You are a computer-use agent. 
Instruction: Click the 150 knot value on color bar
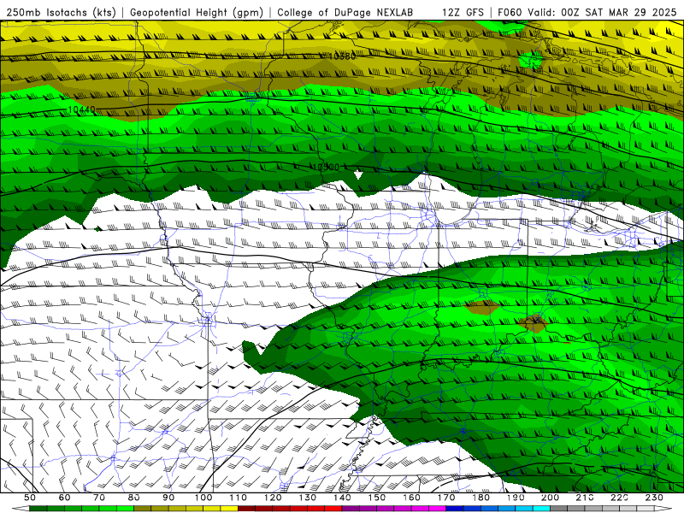coord(377,498)
